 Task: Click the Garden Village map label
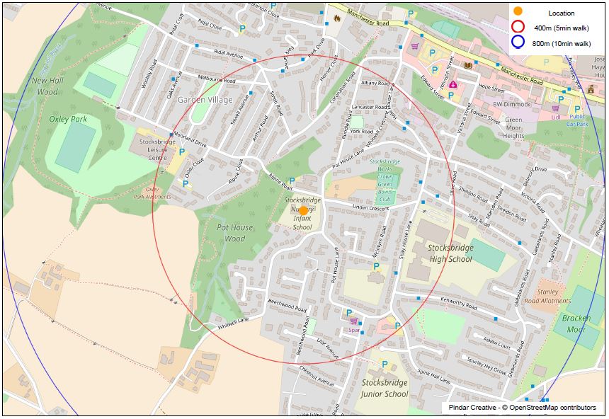click(205, 100)
